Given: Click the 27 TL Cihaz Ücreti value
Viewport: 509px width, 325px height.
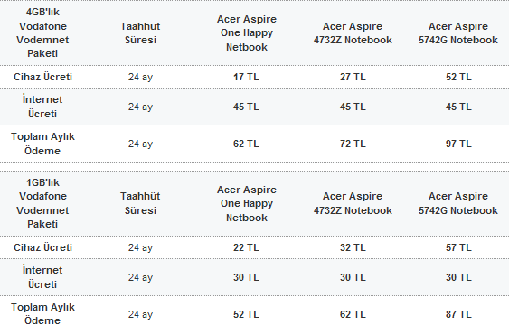Looking at the screenshot, I should tap(353, 77).
